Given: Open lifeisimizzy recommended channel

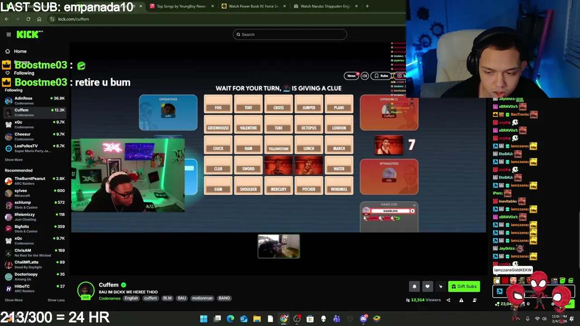Looking at the screenshot, I should click(x=35, y=217).
